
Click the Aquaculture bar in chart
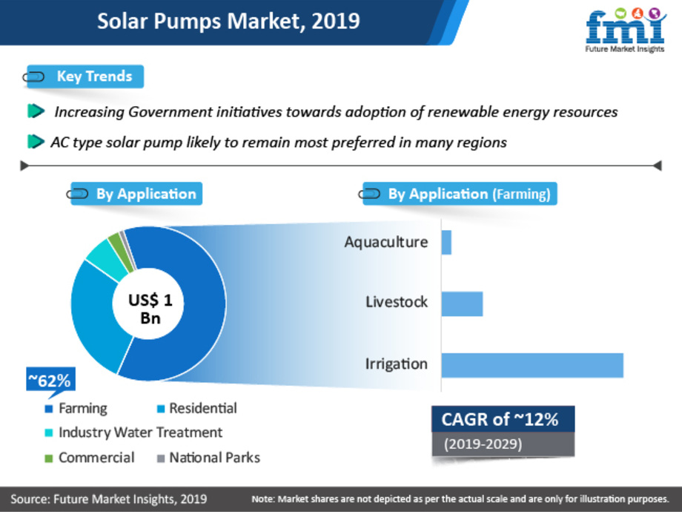(x=446, y=243)
